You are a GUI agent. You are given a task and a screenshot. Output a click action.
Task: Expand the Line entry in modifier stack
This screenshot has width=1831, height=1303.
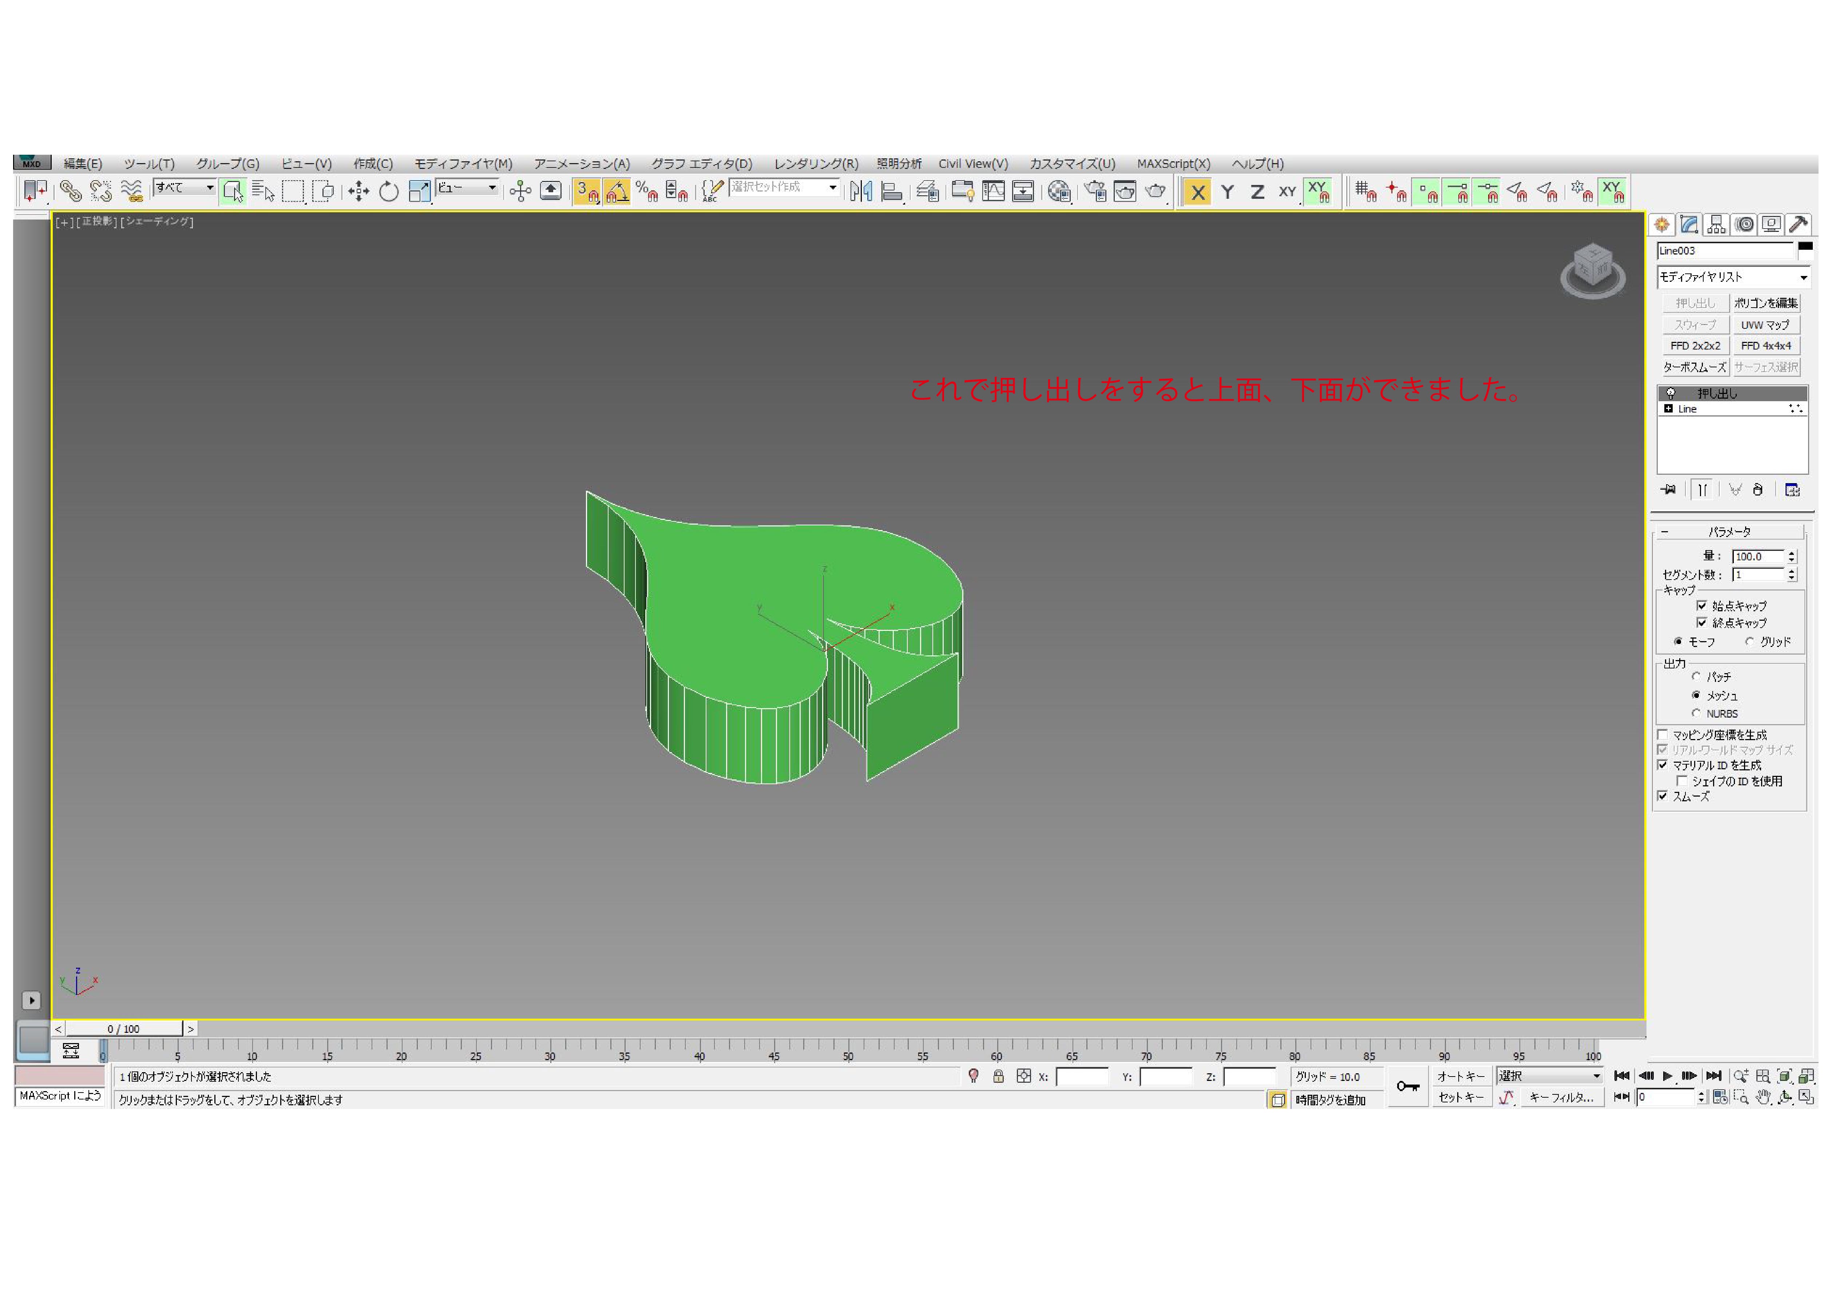(1668, 408)
